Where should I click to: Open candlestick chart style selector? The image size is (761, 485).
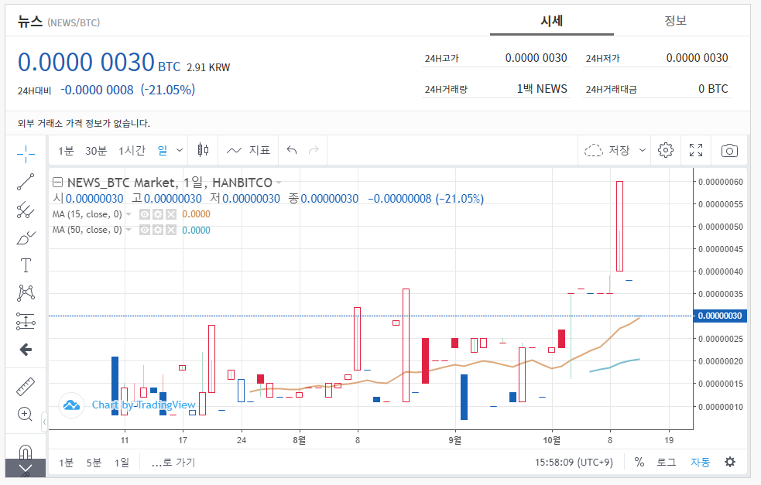(204, 150)
